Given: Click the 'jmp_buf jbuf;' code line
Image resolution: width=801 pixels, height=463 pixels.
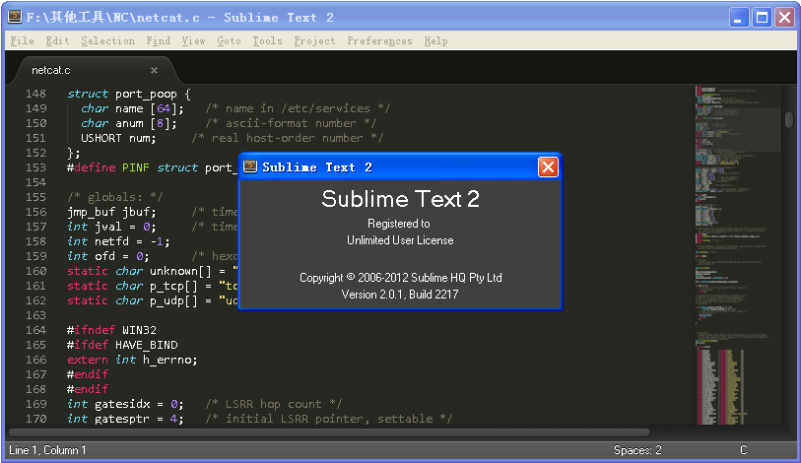Looking at the screenshot, I should (111, 212).
